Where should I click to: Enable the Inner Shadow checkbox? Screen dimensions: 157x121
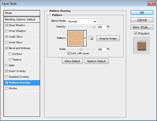tap(7, 31)
